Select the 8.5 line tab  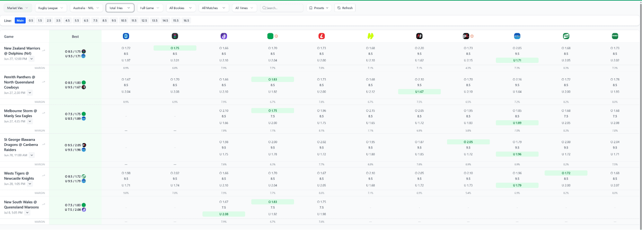click(x=104, y=21)
